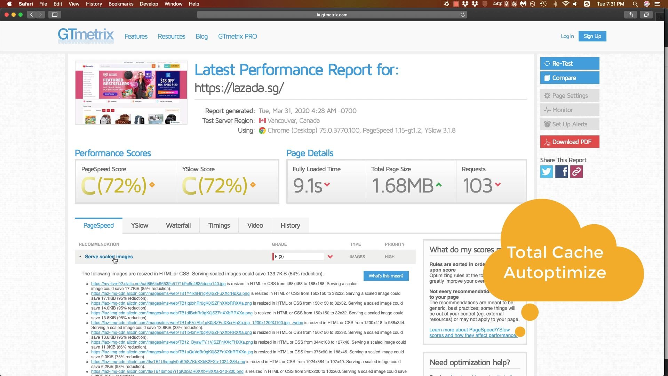
Task: Click the TYPE column header
Action: (x=356, y=244)
